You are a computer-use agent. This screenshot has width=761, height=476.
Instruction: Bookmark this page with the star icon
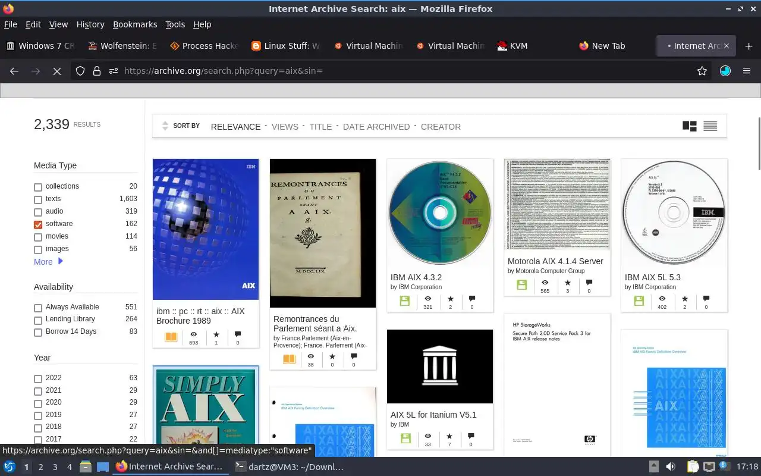point(702,71)
